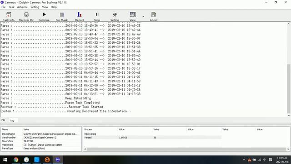The image size is (291, 164).
Task: Open the File Mask tool
Action: [62, 16]
